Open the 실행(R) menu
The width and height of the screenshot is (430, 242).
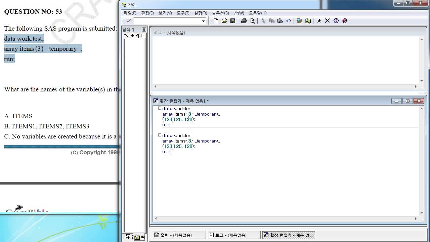pos(201,13)
